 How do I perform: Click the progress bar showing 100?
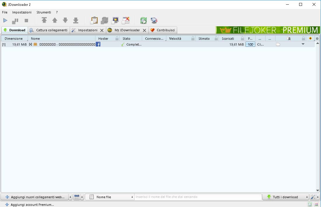250,44
